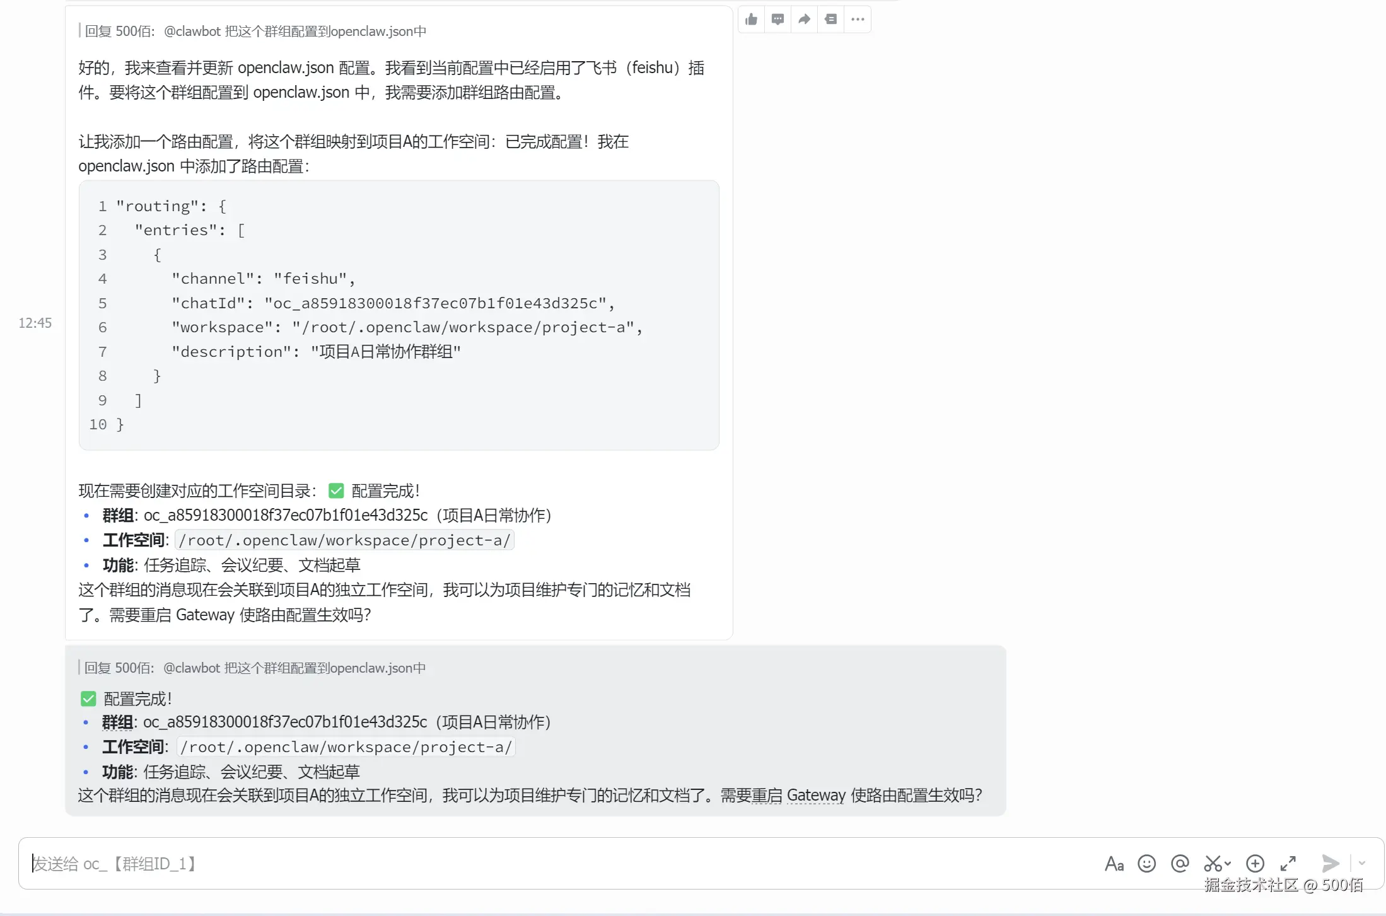
Task: Click the plus add-attachment icon
Action: [1255, 864]
